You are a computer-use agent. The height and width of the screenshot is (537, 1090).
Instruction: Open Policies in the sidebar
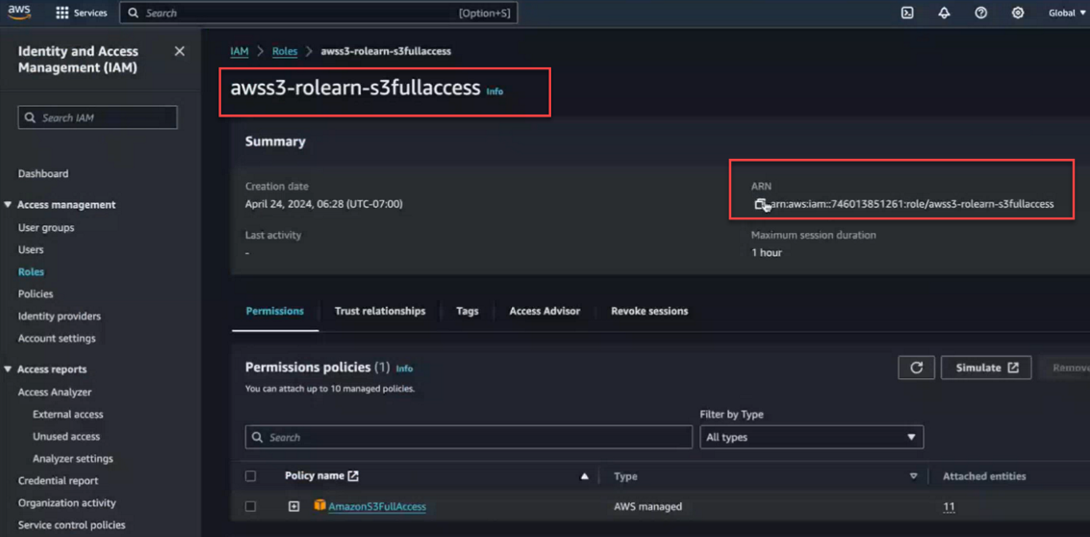(36, 294)
